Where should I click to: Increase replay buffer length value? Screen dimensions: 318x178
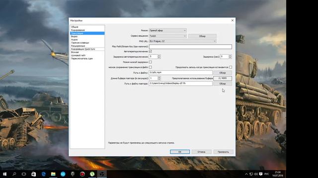click(159, 77)
